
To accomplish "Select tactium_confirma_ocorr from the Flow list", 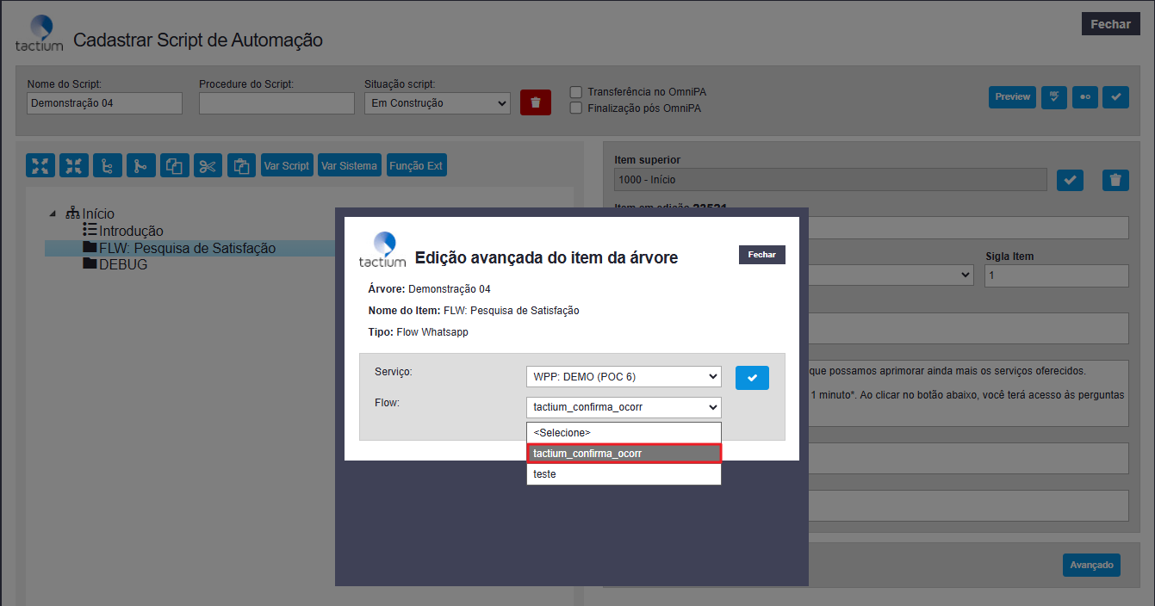I will (624, 454).
